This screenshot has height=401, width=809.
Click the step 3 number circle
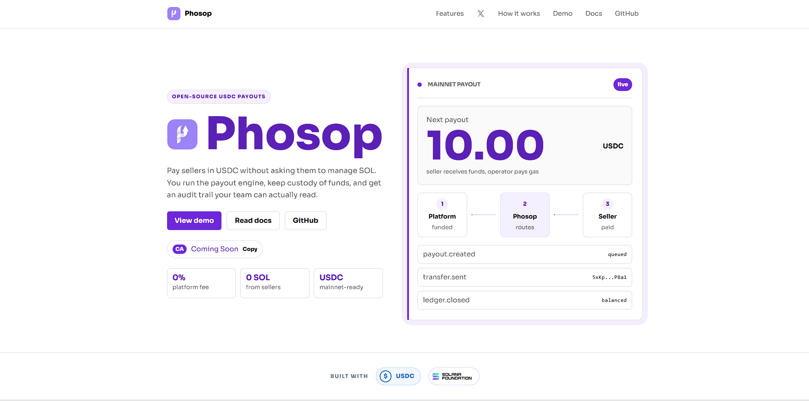pos(607,204)
